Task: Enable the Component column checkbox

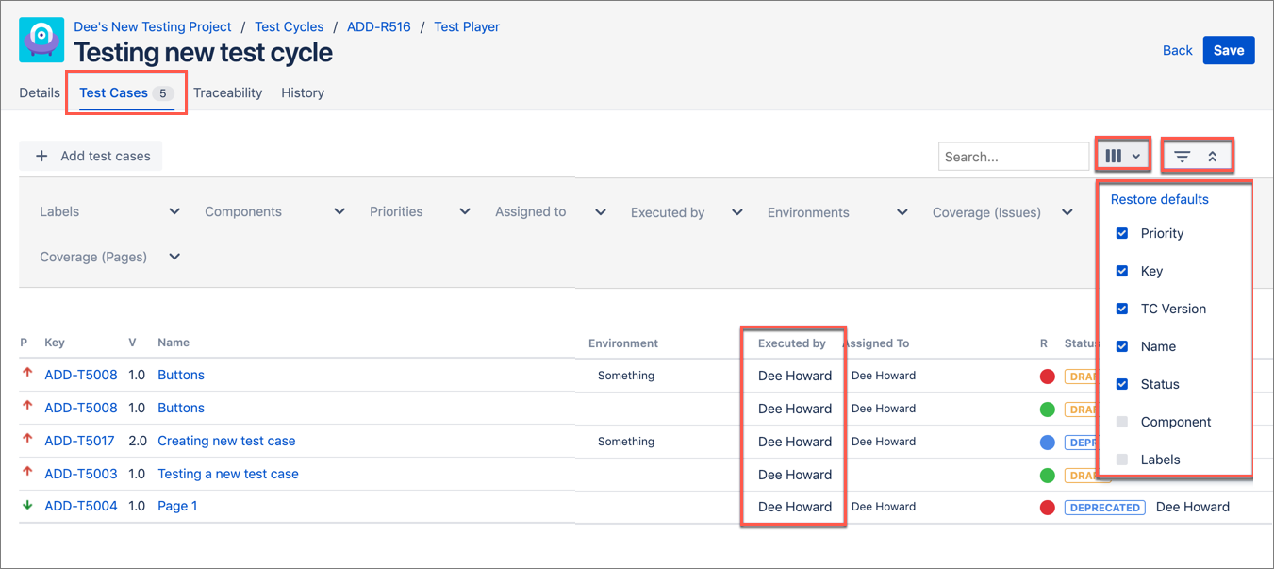Action: (x=1122, y=422)
